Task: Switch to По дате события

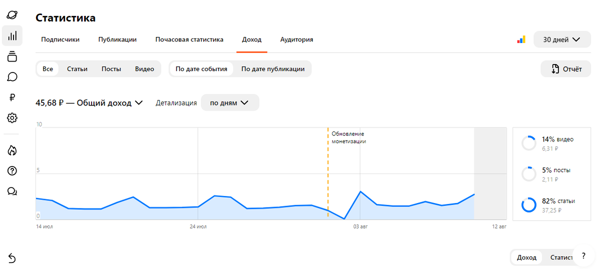Action: tap(201, 69)
